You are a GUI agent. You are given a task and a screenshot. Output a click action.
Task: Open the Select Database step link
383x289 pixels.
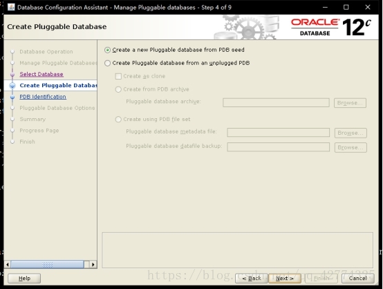click(41, 74)
